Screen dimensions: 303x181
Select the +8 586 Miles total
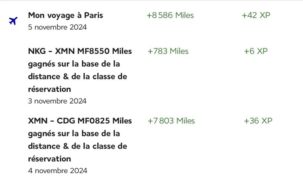[170, 15]
